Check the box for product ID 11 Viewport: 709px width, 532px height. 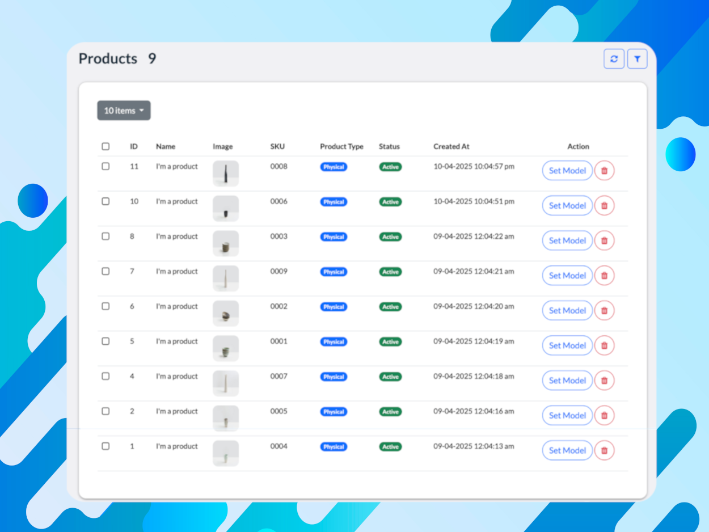point(105,166)
